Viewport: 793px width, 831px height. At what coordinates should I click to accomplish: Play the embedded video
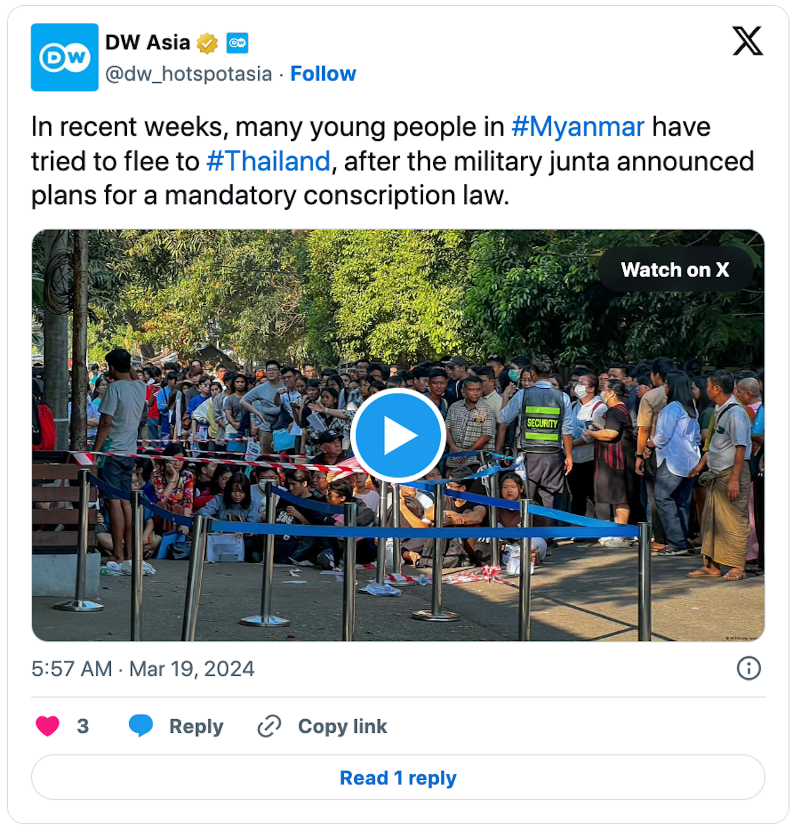click(398, 435)
